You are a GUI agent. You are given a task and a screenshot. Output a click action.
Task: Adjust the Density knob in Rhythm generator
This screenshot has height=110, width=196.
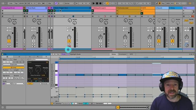click(46, 71)
